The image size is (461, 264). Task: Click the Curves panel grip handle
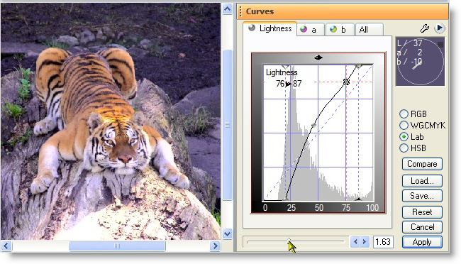coord(240,11)
